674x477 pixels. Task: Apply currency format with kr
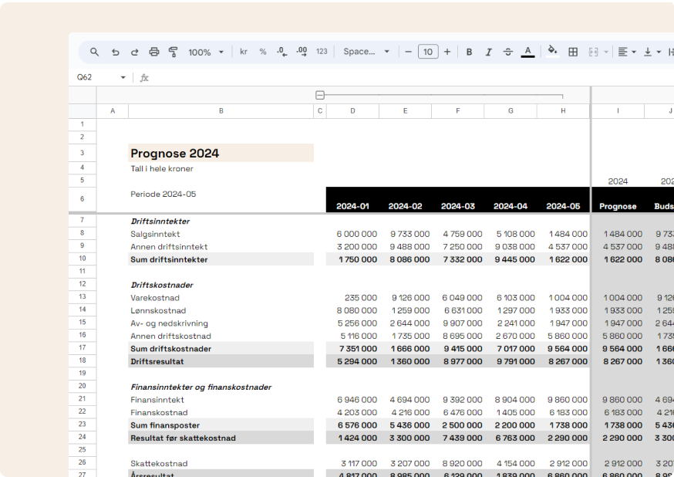[243, 52]
